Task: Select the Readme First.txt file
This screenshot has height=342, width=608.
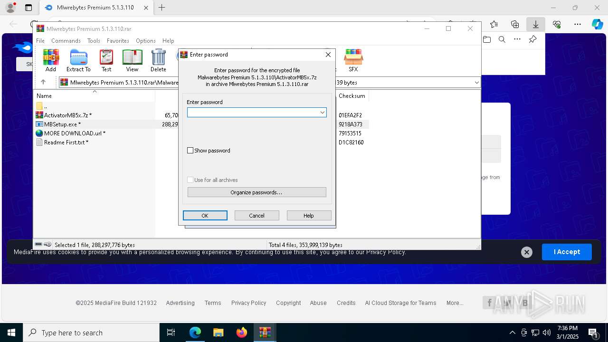Action: [x=62, y=142]
